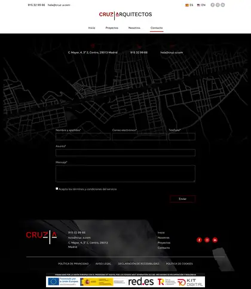The image size is (251, 289).
Task: Click the red CRUZ|A footer logo
Action: click(41, 237)
